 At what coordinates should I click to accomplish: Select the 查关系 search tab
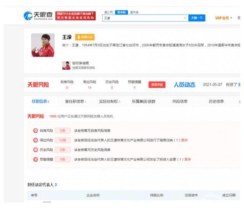(x=134, y=12)
